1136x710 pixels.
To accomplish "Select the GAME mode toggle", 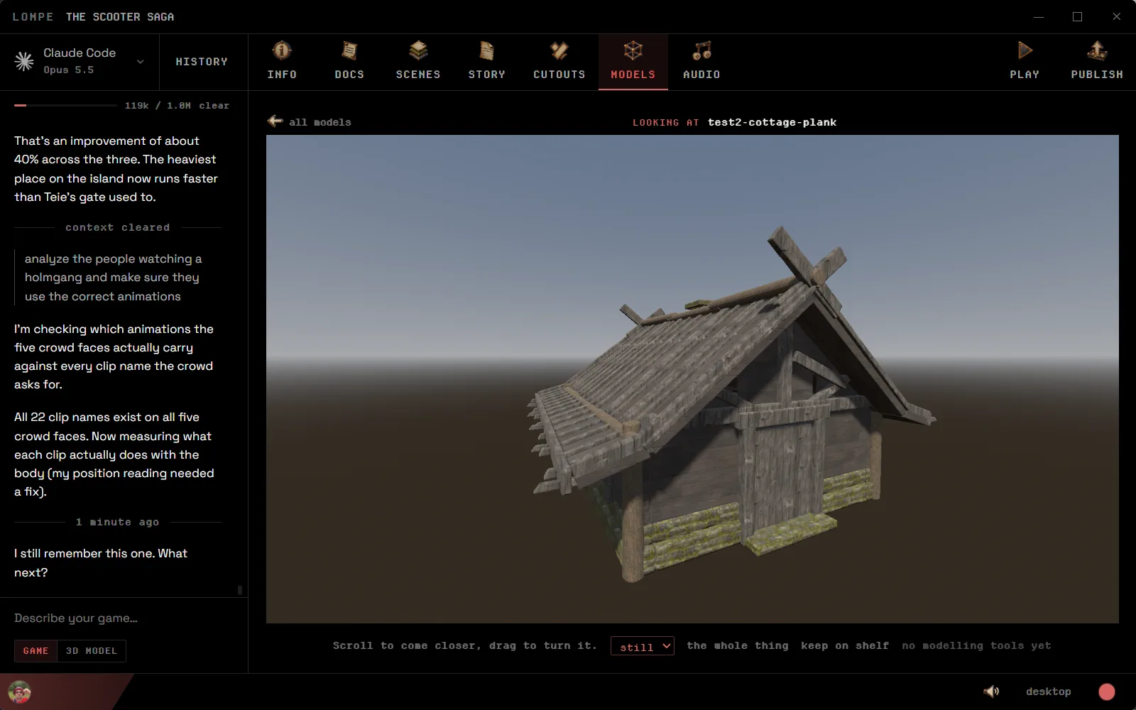I will 35,651.
